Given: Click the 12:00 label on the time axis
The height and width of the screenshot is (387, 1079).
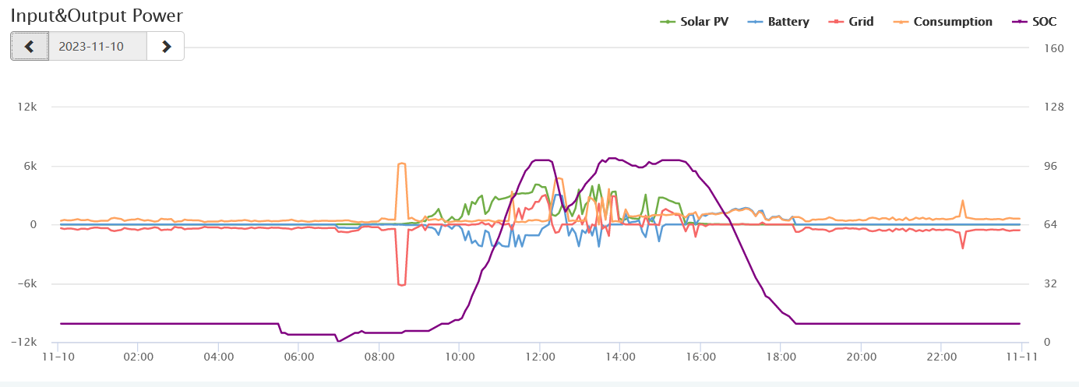Looking at the screenshot, I should (x=539, y=357).
